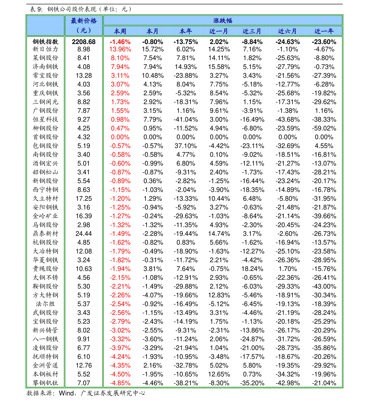Click 常宝股份 price 13.28
The width and height of the screenshot is (369, 403).
tap(84, 75)
